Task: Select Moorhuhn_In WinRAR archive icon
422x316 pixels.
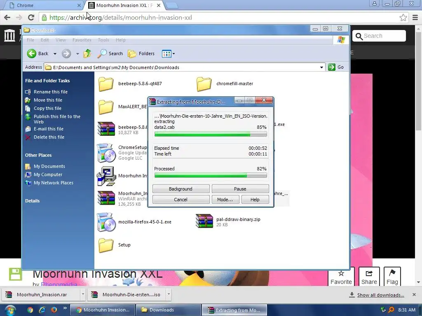Action: [106, 198]
